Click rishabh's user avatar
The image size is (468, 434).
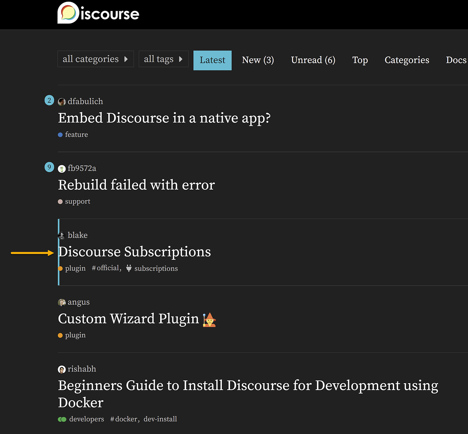pyautogui.click(x=62, y=369)
